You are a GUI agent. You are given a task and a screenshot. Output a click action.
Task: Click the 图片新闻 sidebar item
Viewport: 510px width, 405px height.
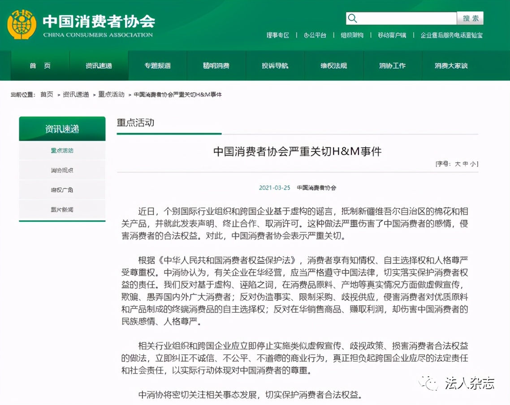coord(62,209)
